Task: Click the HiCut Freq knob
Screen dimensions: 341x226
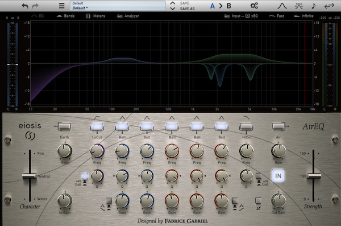Action: pos(247,151)
